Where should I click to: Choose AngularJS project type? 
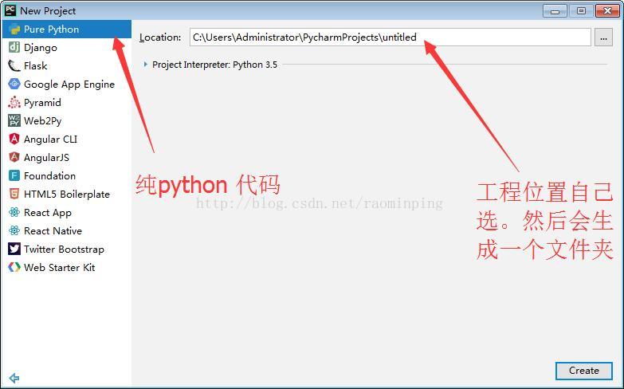click(x=66, y=157)
